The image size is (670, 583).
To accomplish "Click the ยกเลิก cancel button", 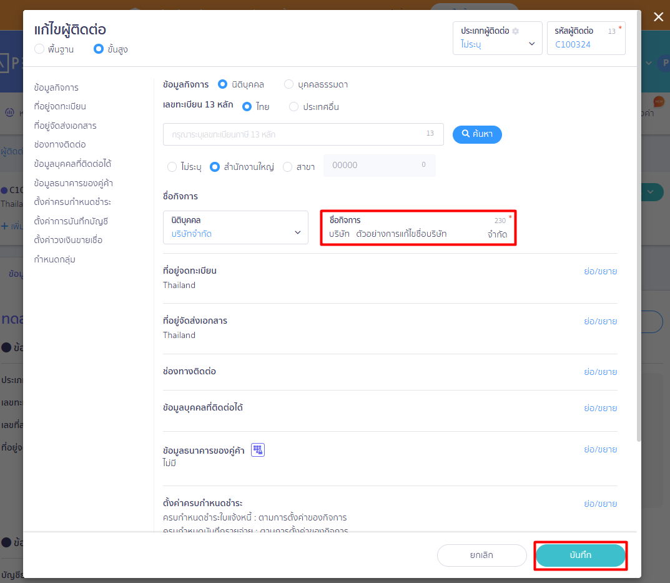I will pyautogui.click(x=481, y=556).
